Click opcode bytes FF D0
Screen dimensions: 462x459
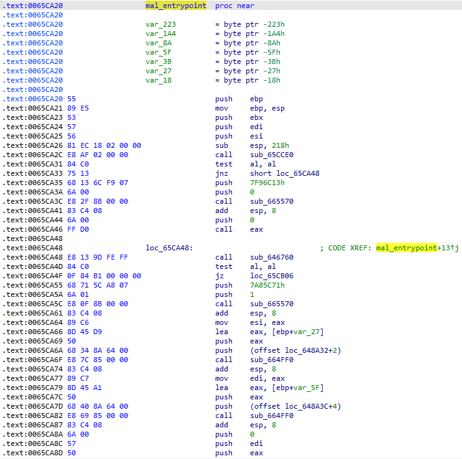[x=78, y=229]
